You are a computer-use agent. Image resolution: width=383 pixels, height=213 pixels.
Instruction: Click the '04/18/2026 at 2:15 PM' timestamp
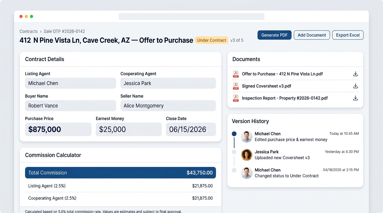coord(341,170)
